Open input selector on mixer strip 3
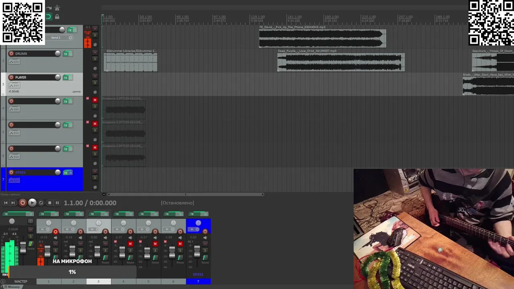514x289 pixels. coord(93,229)
